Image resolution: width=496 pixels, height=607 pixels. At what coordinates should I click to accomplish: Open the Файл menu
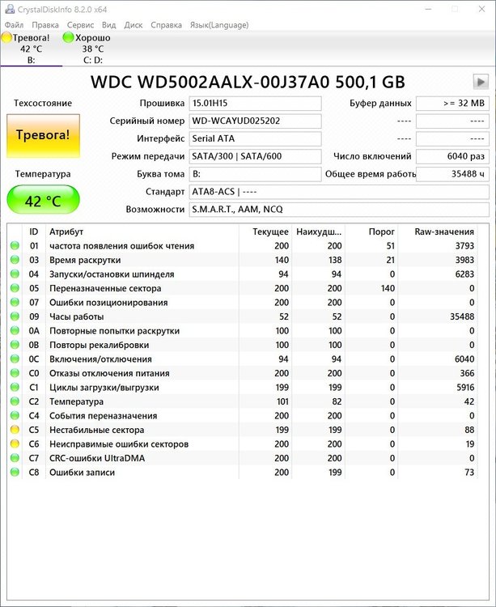click(14, 25)
